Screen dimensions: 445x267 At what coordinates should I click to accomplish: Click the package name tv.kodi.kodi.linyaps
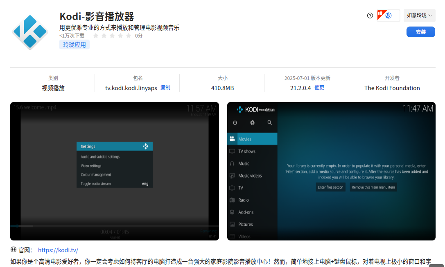(131, 88)
